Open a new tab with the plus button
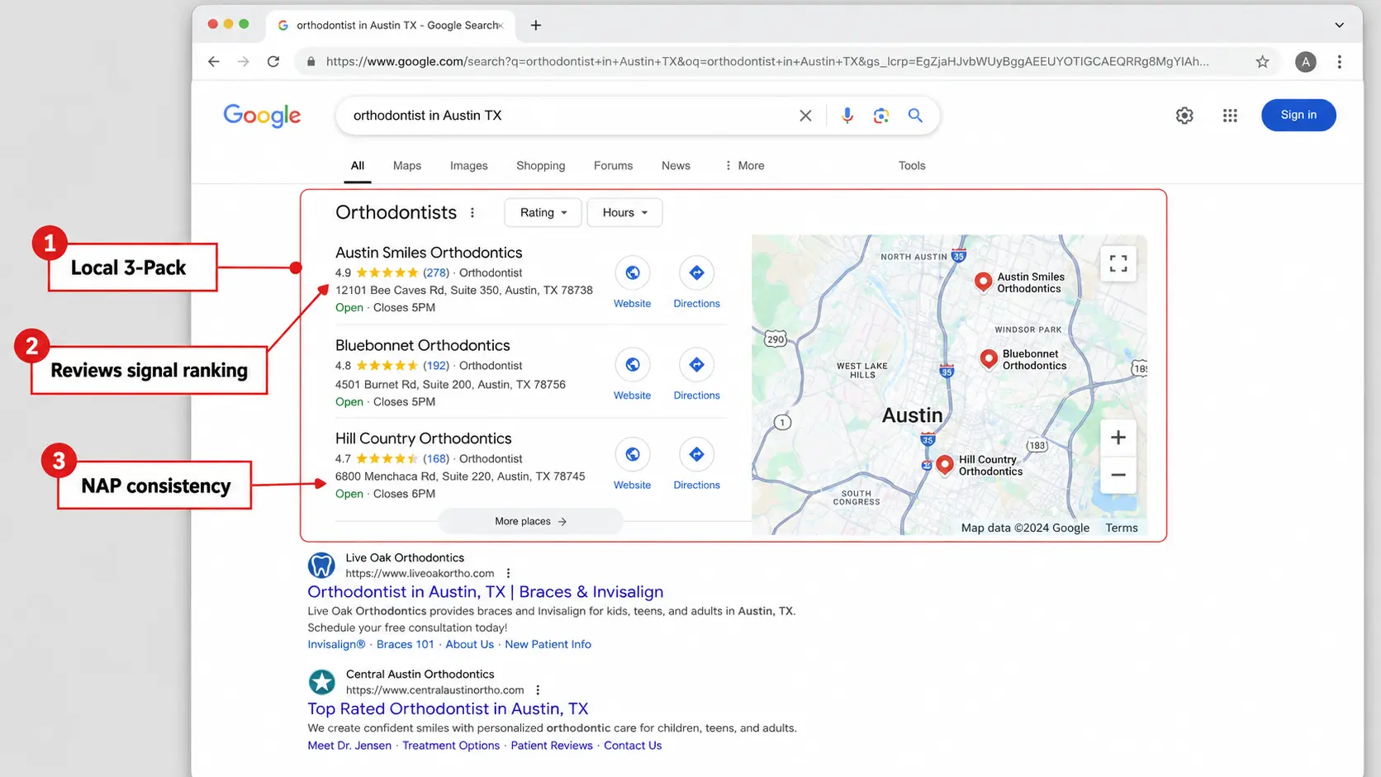Viewport: 1381px width, 777px height. (x=536, y=25)
